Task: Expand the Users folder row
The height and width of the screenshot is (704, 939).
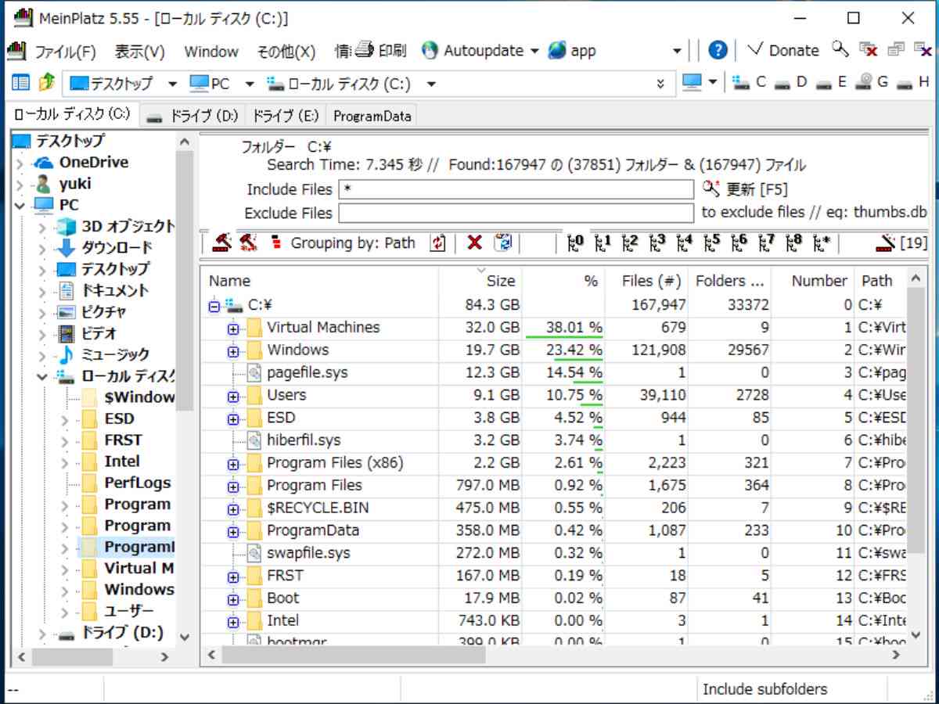Action: 233,397
